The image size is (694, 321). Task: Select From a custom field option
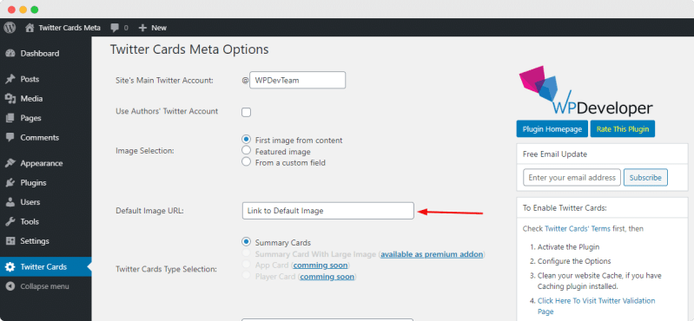click(246, 161)
